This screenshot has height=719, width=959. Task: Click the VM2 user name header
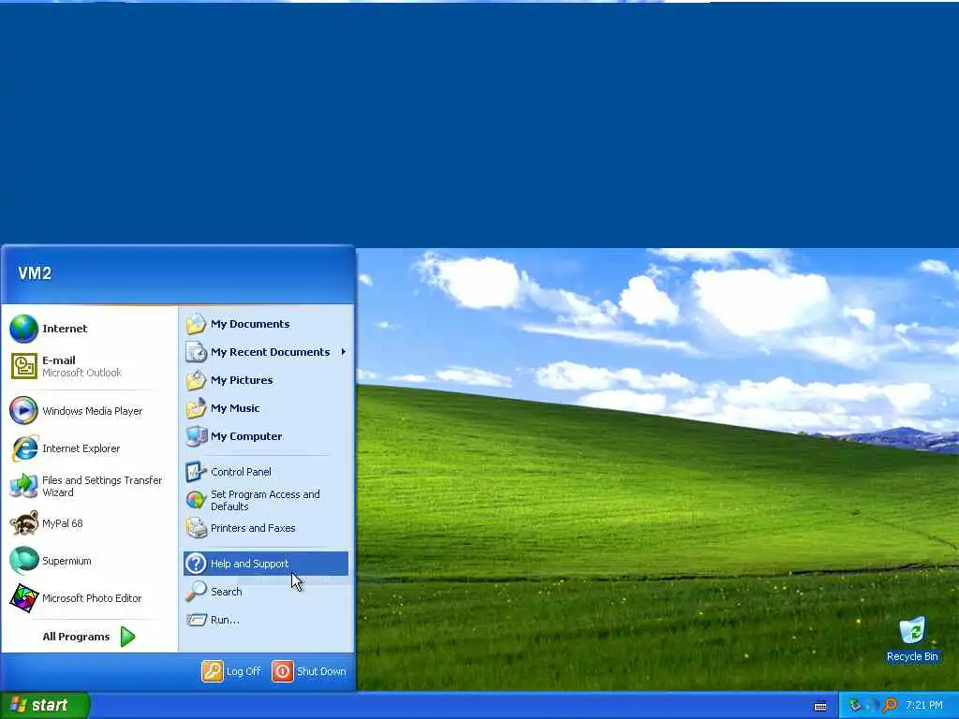[35, 273]
